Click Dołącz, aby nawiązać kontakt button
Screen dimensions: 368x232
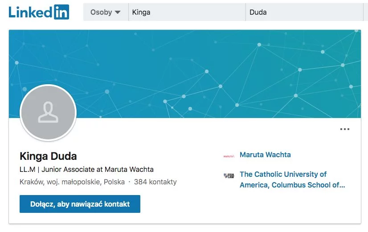click(x=80, y=204)
